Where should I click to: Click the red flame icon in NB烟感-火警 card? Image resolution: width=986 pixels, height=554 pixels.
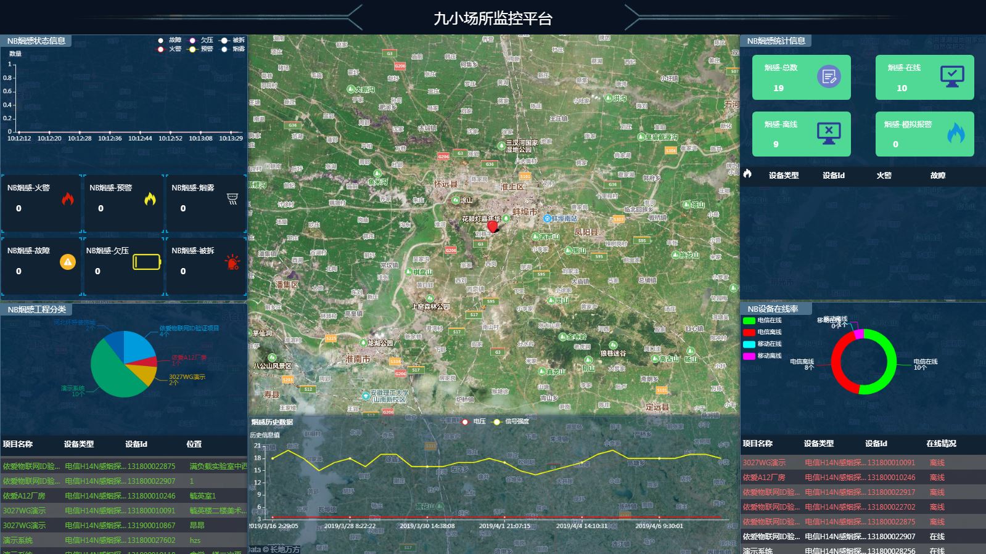pyautogui.click(x=68, y=198)
